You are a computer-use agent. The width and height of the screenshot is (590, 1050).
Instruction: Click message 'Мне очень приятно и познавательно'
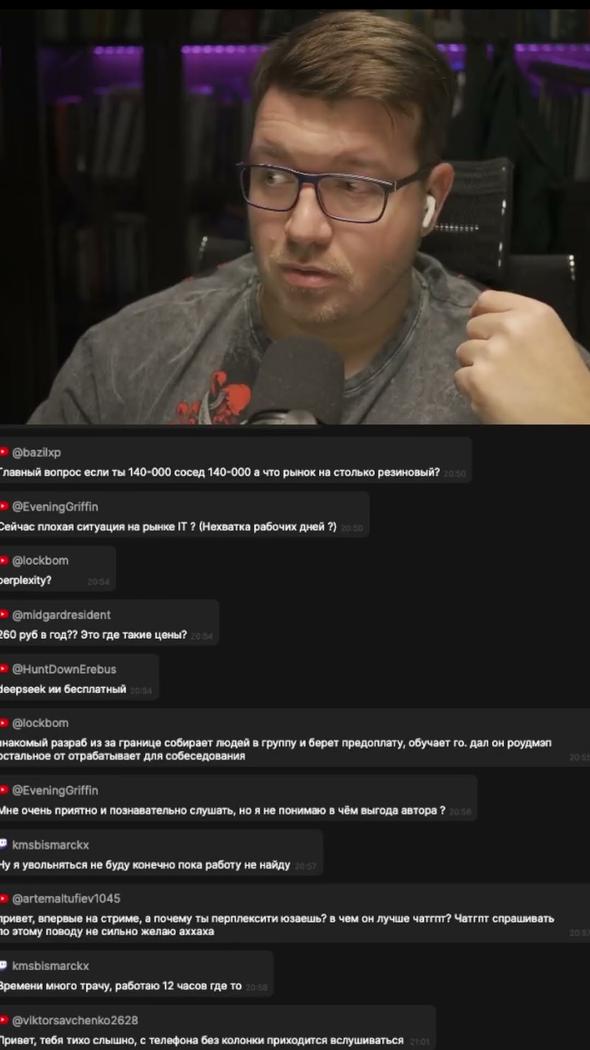pos(222,810)
